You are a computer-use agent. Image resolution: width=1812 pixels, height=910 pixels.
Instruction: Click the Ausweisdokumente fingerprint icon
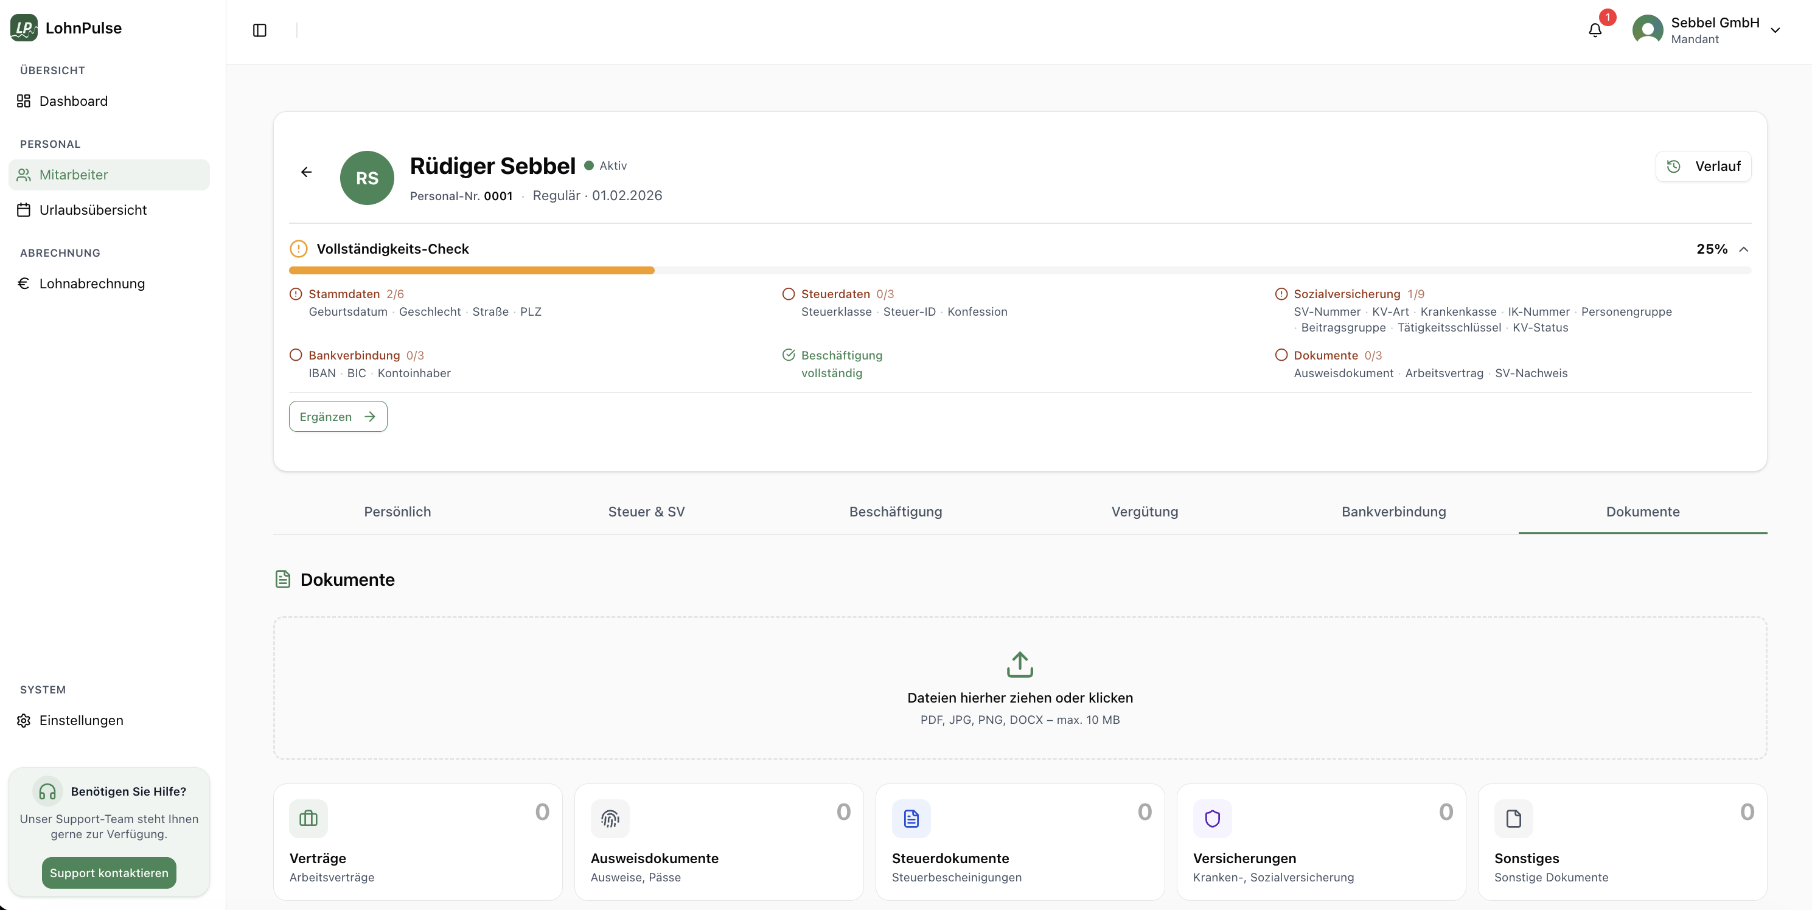[x=610, y=819]
